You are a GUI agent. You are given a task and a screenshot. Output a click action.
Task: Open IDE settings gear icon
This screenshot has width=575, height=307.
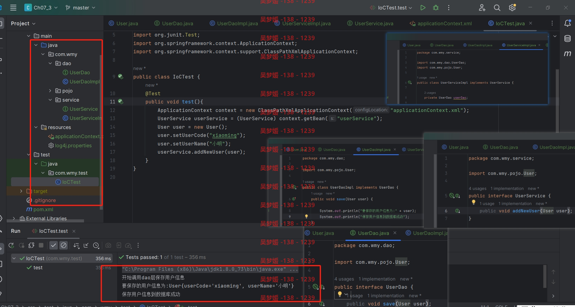coord(512,8)
